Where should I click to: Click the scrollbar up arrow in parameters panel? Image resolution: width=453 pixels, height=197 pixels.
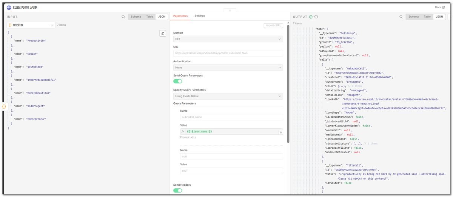(x=288, y=22)
